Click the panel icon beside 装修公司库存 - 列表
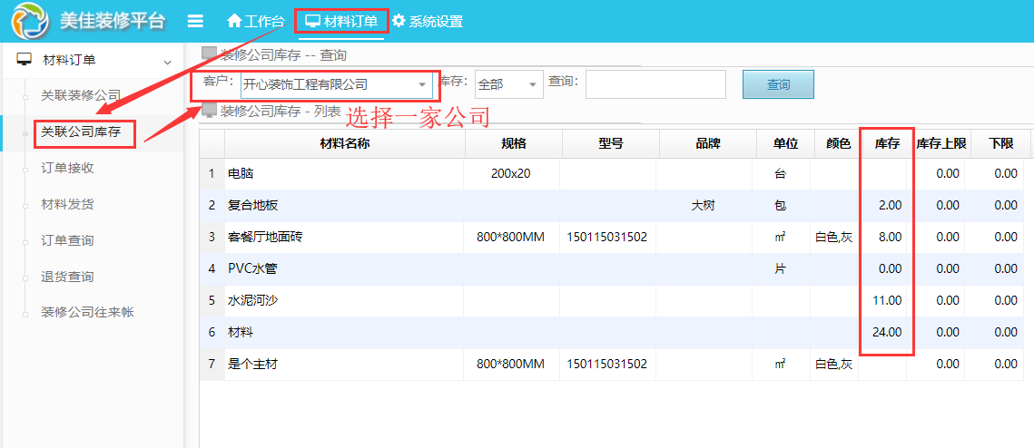Screen dimensions: 1034x448 [x=209, y=111]
